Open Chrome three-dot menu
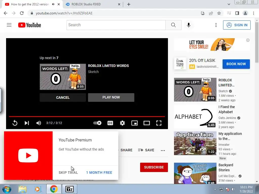The image size is (259, 194). (253, 13)
